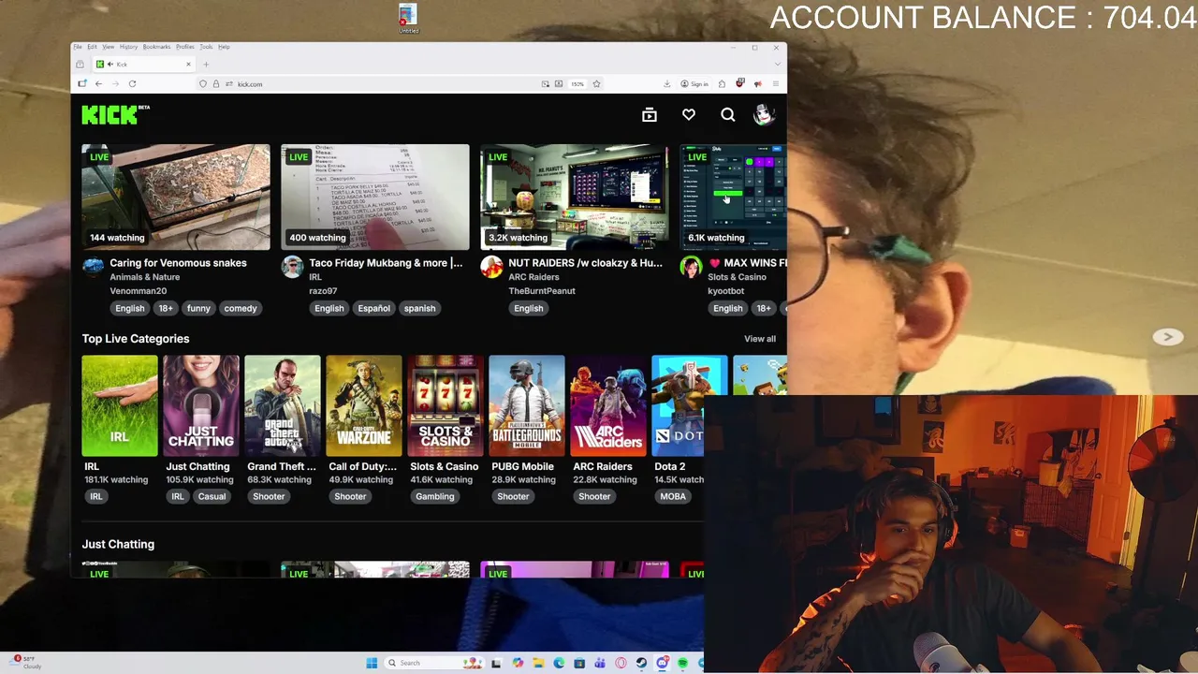Viewport: 1198px width, 674px height.
Task: Open the Profiles menu
Action: point(185,47)
